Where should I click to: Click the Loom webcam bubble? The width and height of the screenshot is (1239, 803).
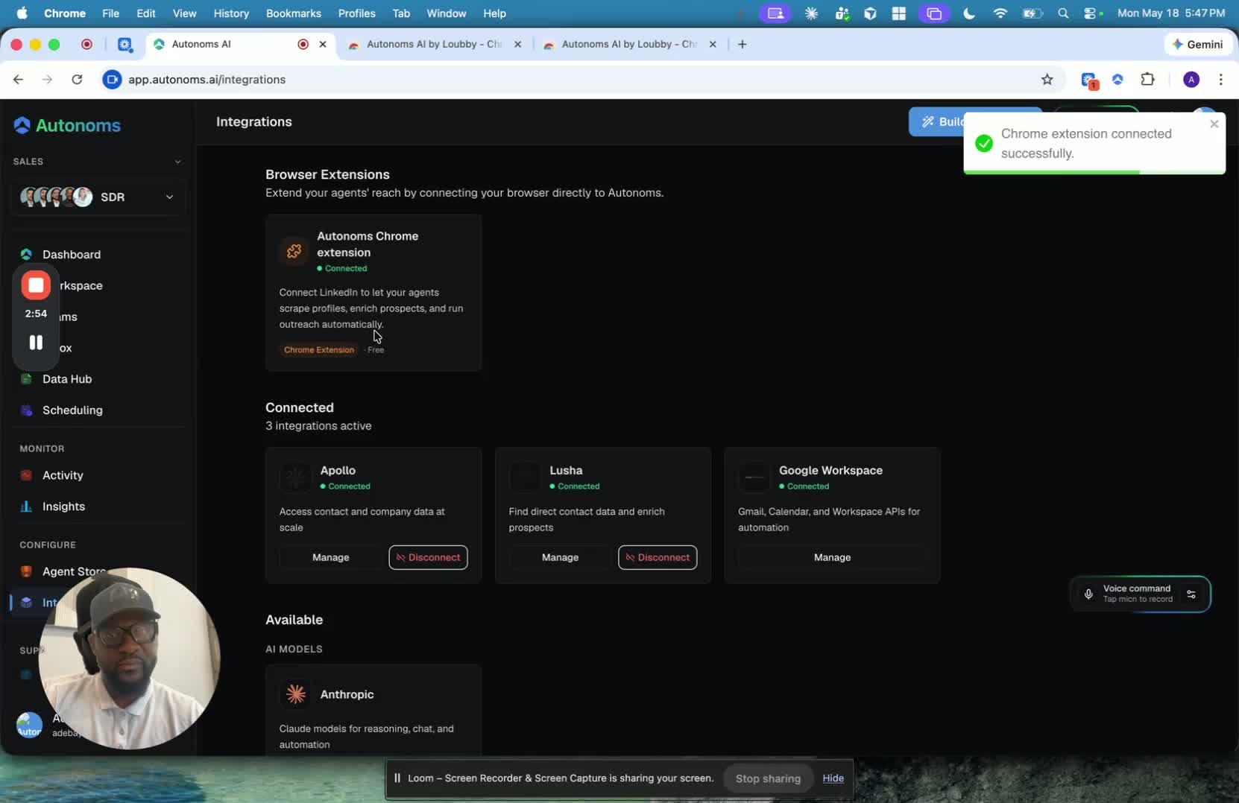(x=130, y=658)
